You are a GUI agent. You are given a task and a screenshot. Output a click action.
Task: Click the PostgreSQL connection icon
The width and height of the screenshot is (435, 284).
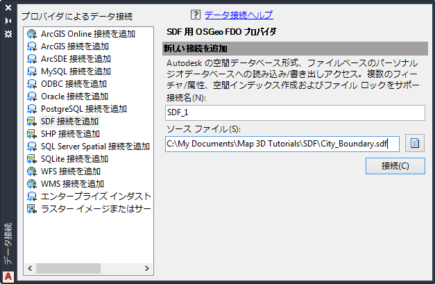[32, 109]
